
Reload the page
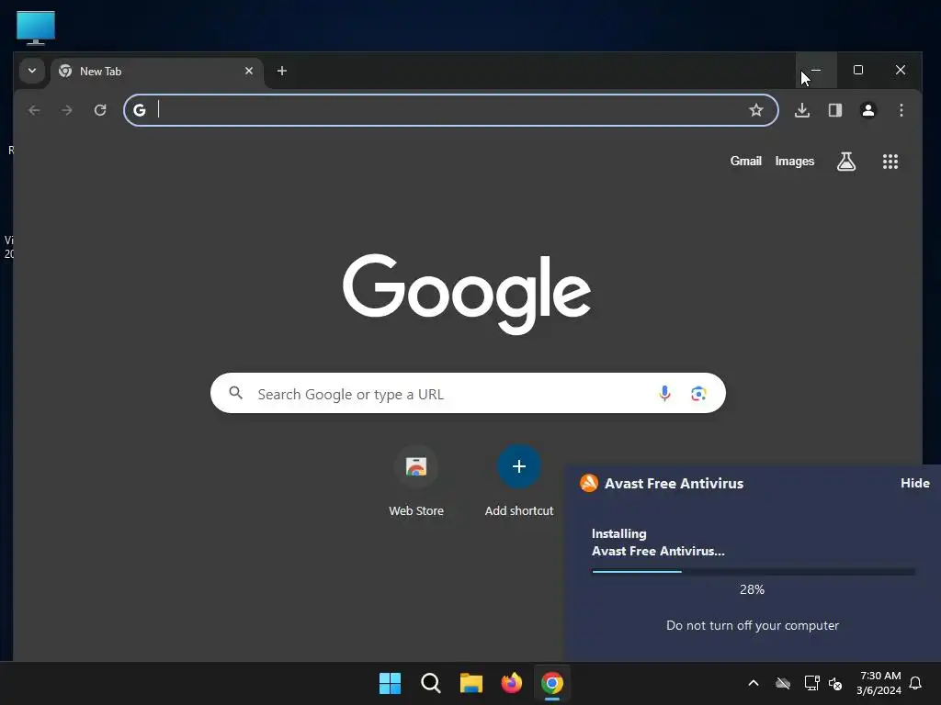100,110
